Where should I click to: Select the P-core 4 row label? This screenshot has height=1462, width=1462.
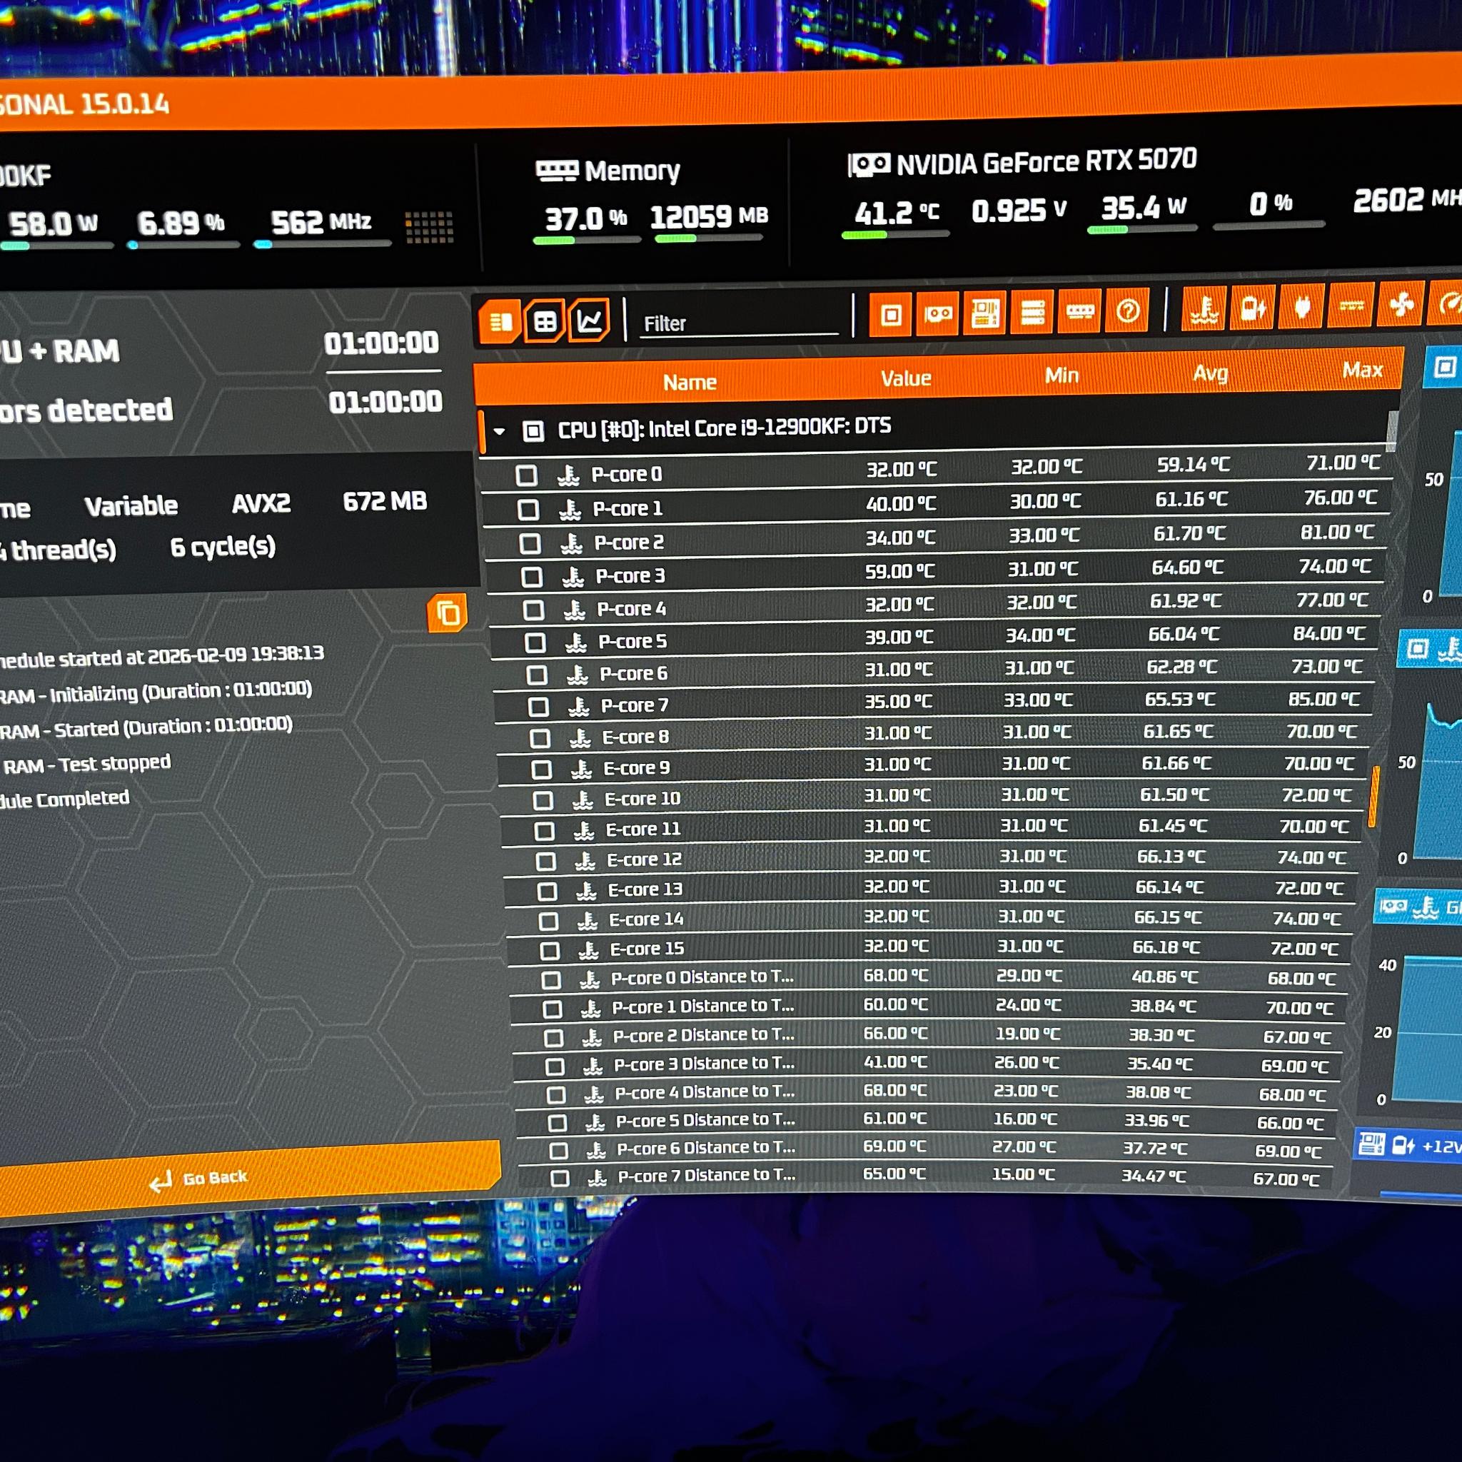pyautogui.click(x=631, y=609)
